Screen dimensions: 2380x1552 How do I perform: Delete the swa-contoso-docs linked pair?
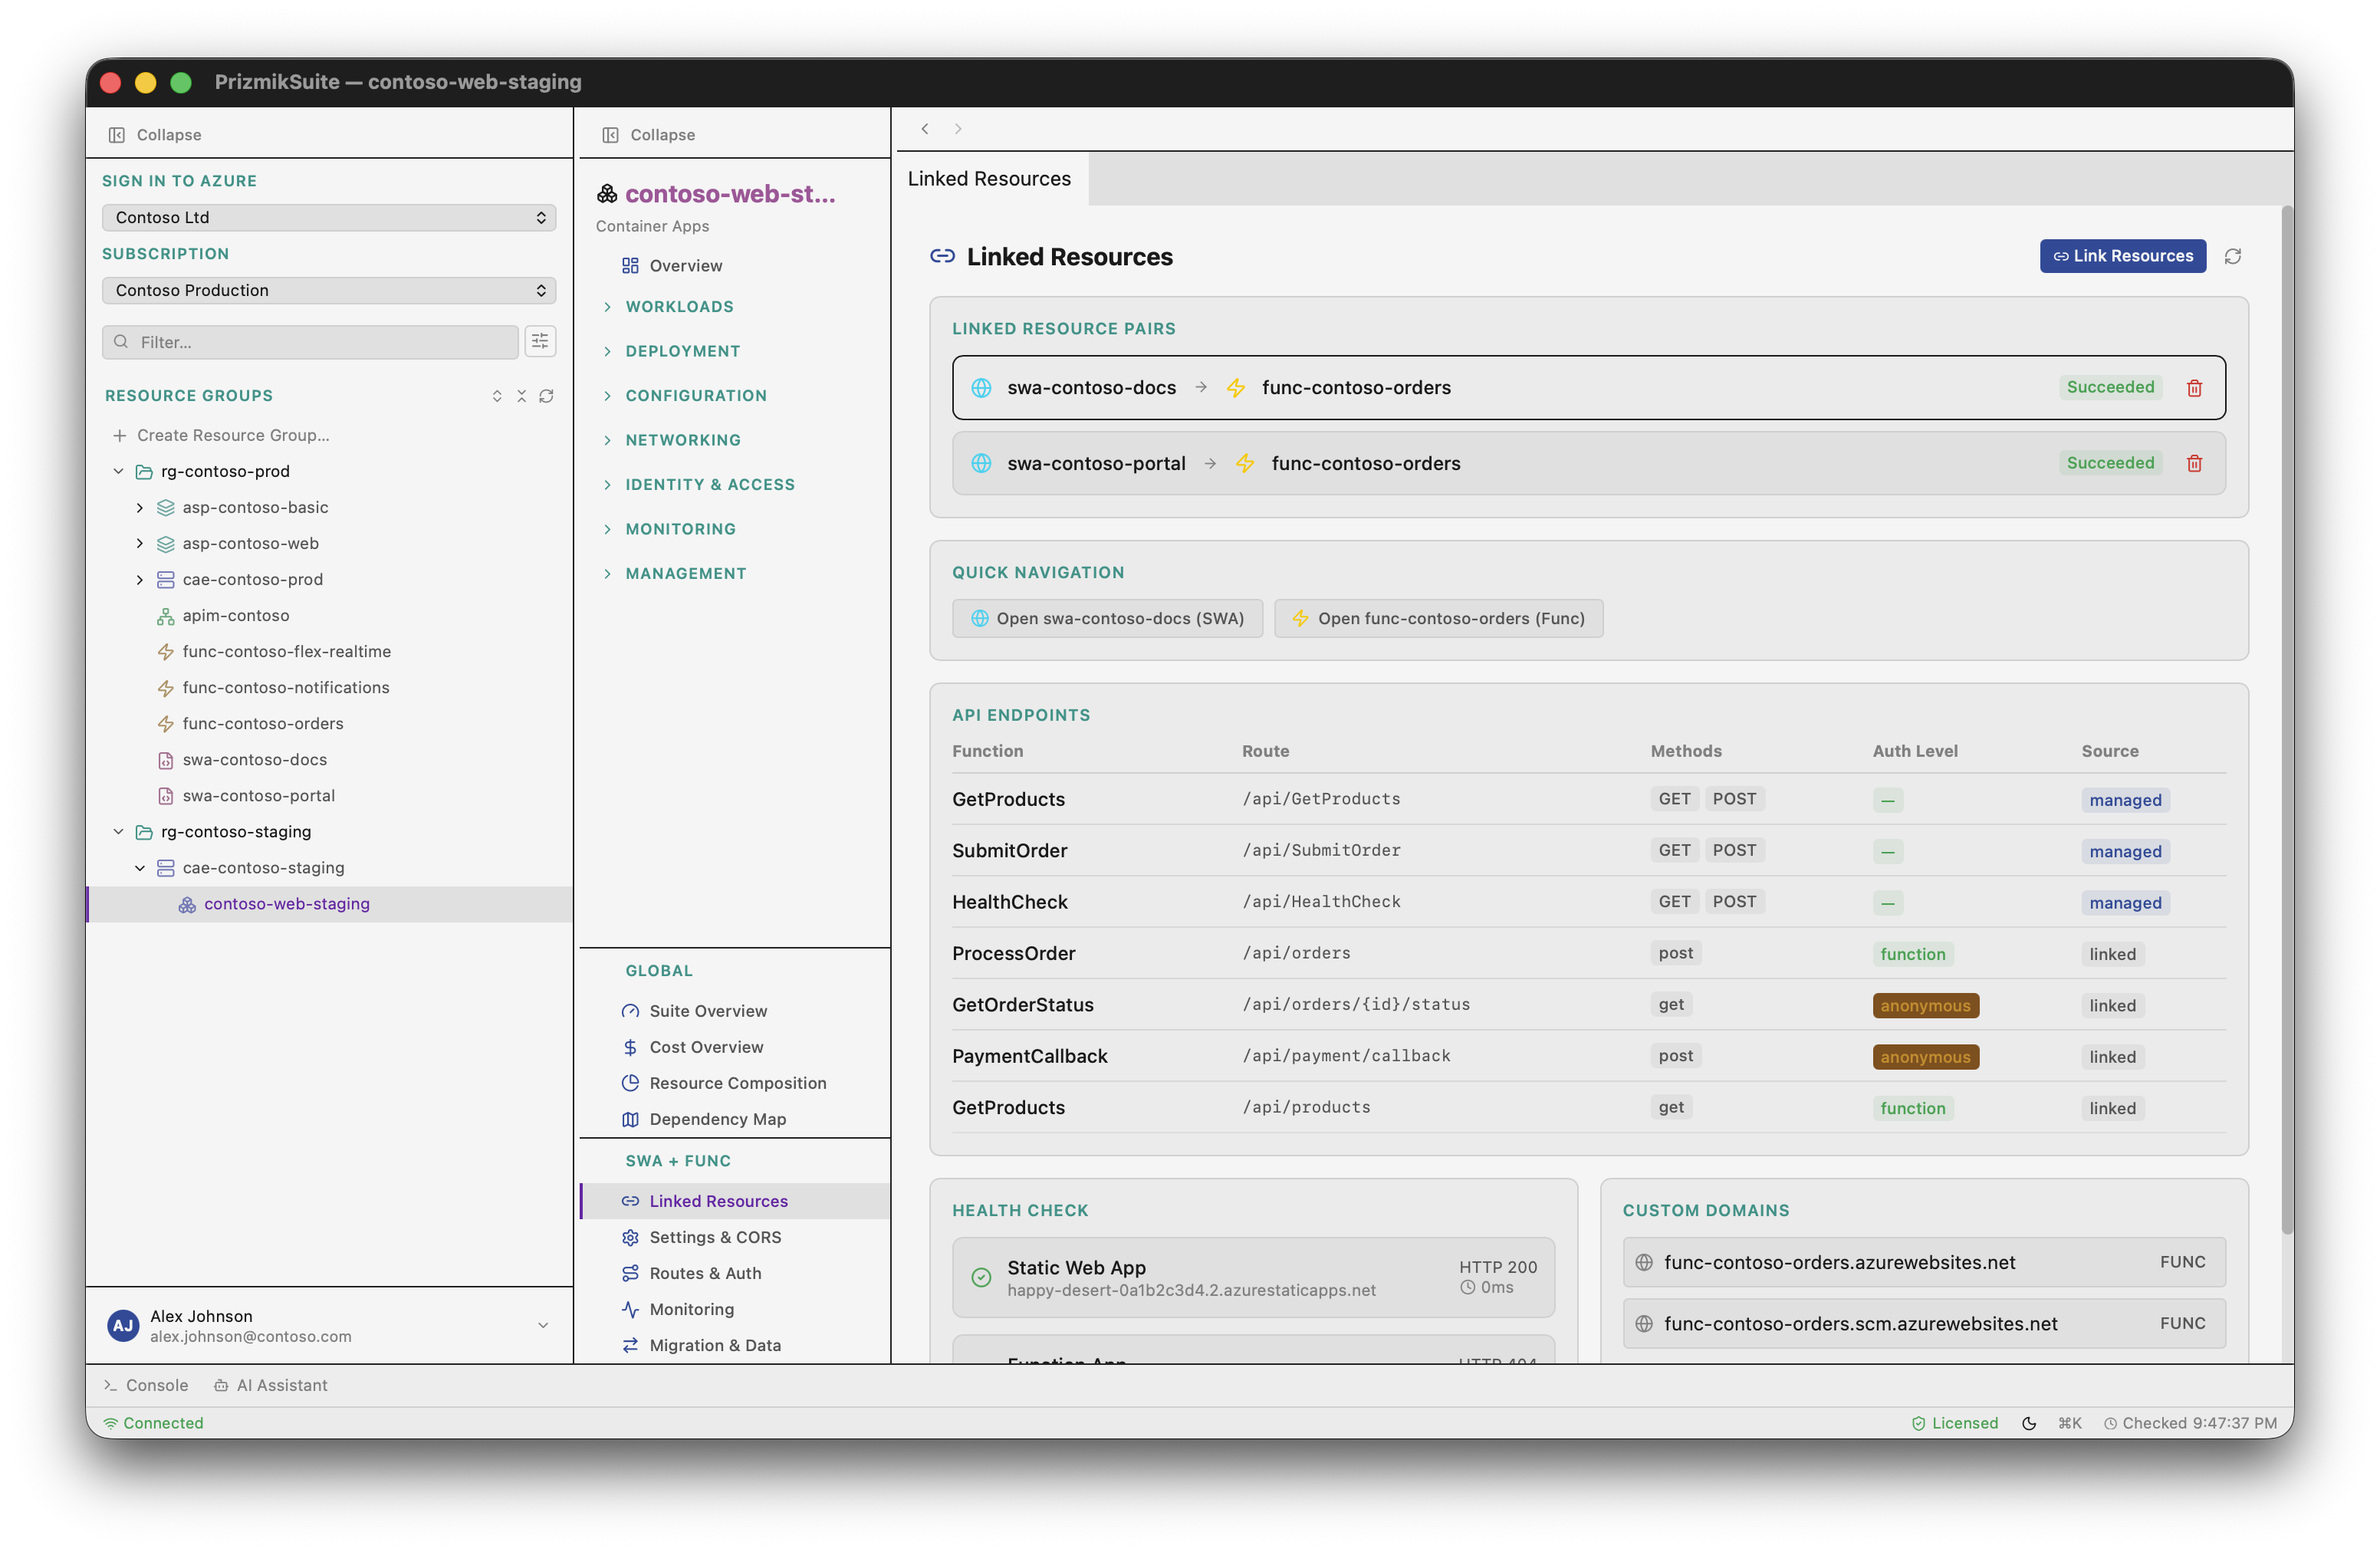(x=2194, y=388)
